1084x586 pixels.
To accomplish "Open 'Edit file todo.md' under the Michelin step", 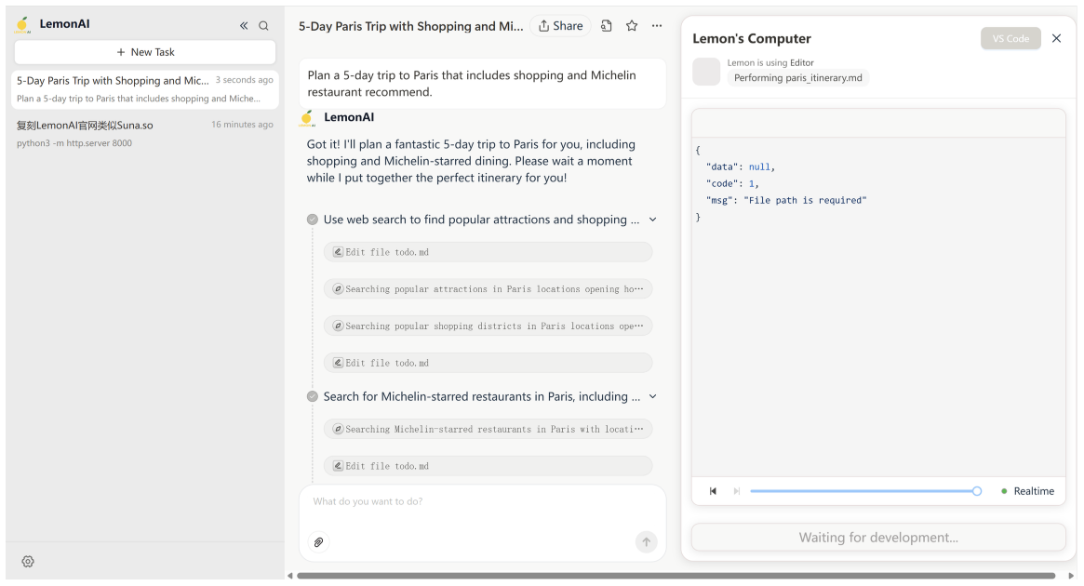I will coord(488,466).
